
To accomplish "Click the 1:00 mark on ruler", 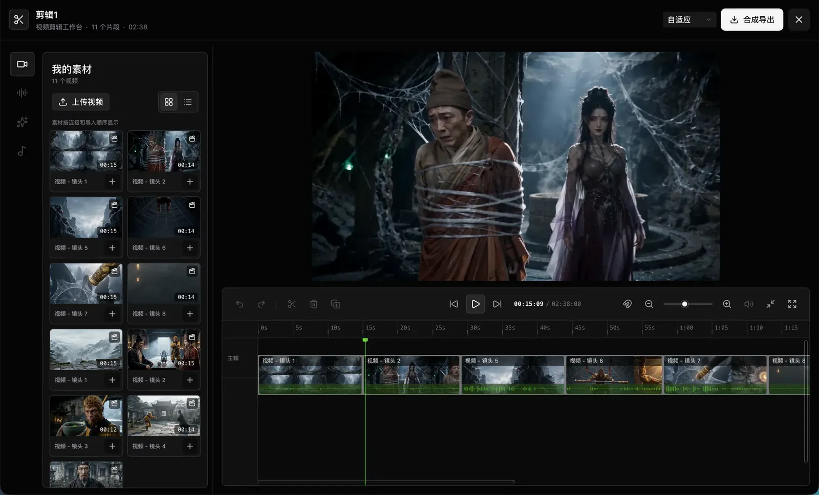I will click(x=686, y=328).
